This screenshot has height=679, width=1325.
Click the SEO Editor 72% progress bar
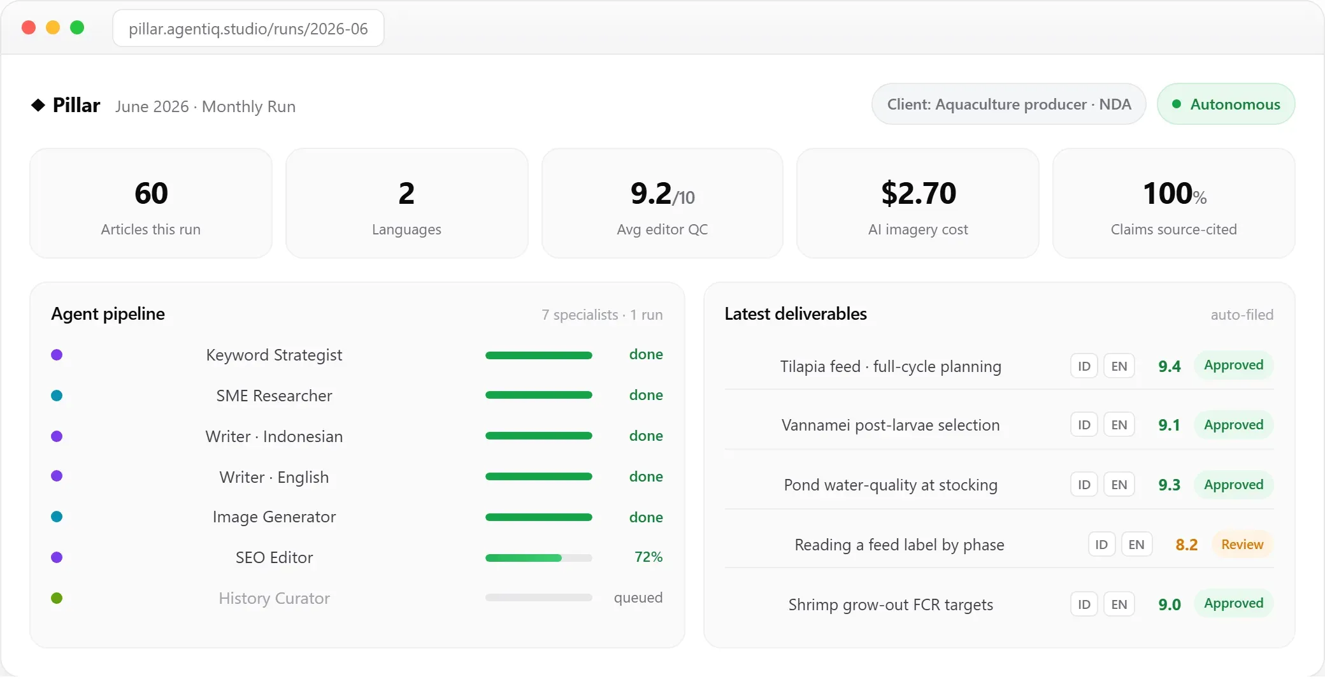coord(539,557)
